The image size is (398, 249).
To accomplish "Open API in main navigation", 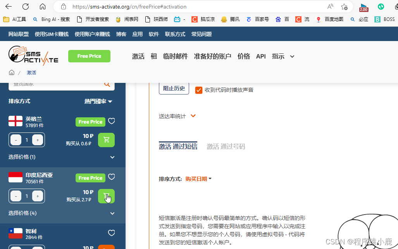I will pyautogui.click(x=261, y=56).
